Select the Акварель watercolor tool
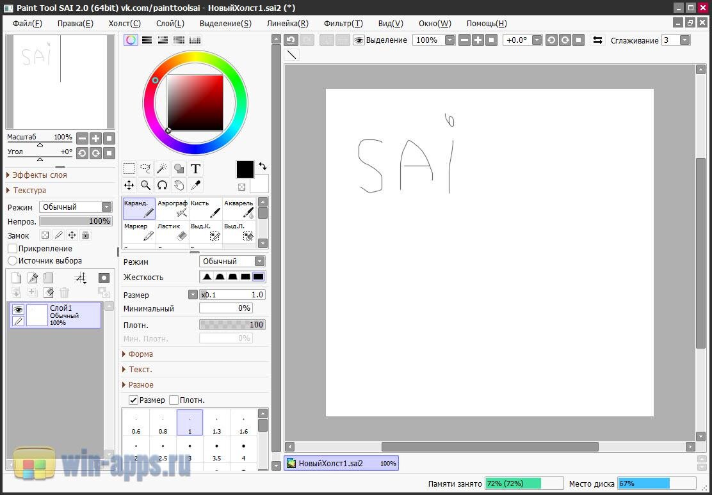Image resolution: width=712 pixels, height=495 pixels. (239, 208)
